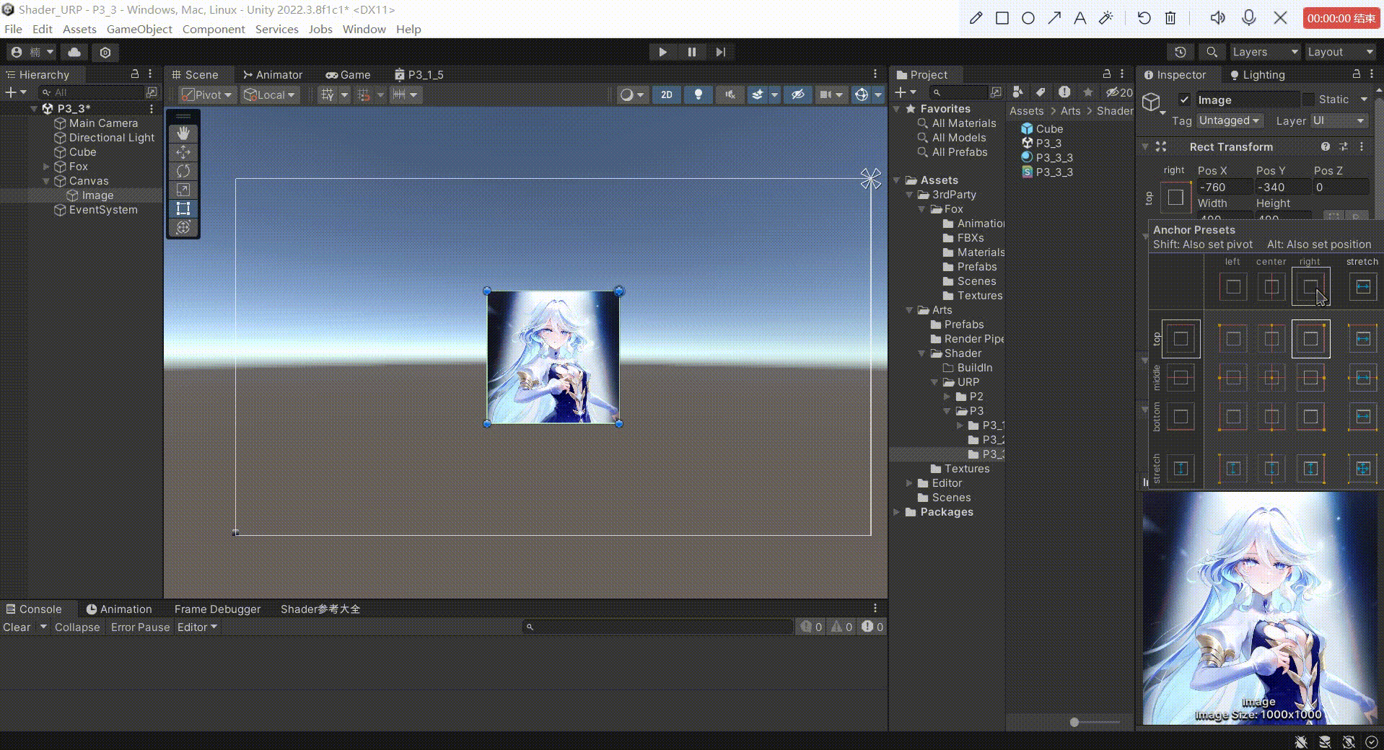
Task: Open the Tag Untagged dropdown
Action: pyautogui.click(x=1229, y=120)
